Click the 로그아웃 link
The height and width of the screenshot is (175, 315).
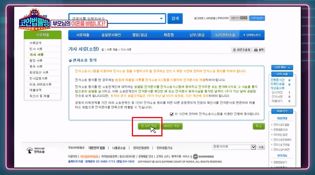tap(199, 18)
